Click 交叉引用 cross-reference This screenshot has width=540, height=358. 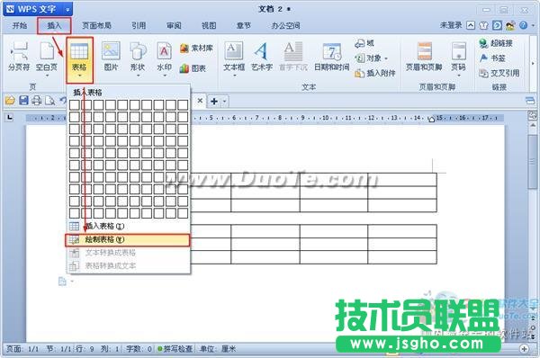coord(499,73)
